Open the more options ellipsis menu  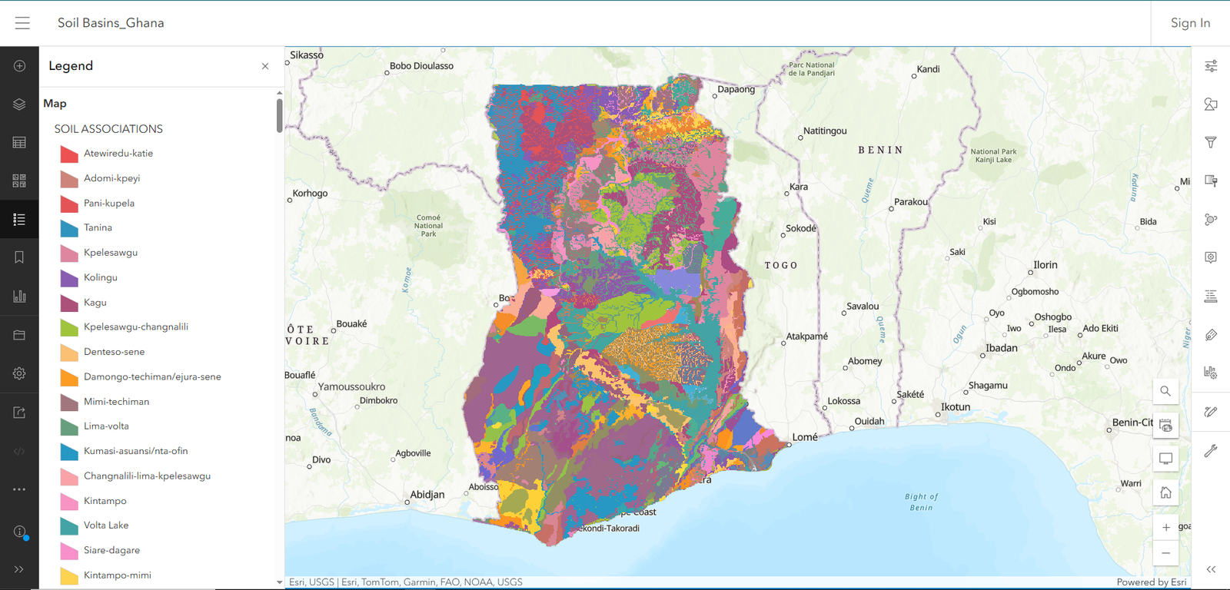coord(19,489)
